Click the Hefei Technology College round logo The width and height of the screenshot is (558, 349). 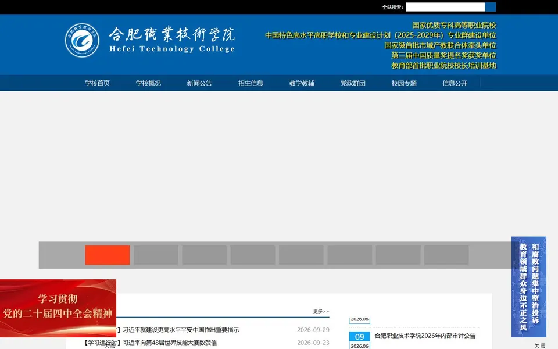tap(82, 40)
